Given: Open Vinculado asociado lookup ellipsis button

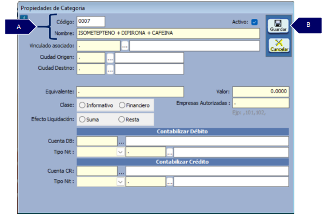Looking at the screenshot, I should pos(125,46).
